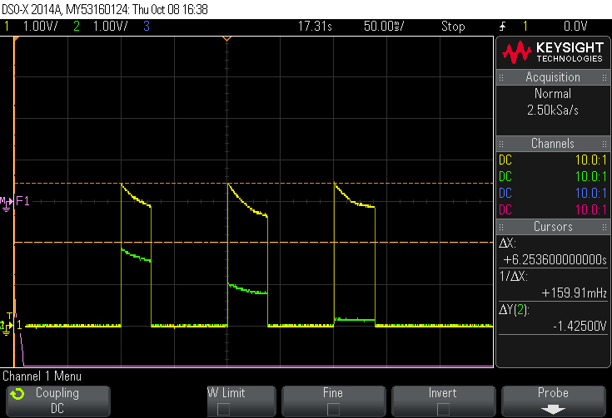612x418 pixels.
Task: Click the Channel 1 1.00V/ scale
Action: coord(40,27)
